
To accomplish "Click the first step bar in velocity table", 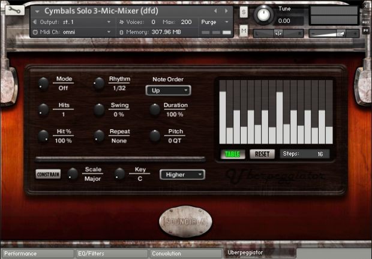I will coord(223,118).
